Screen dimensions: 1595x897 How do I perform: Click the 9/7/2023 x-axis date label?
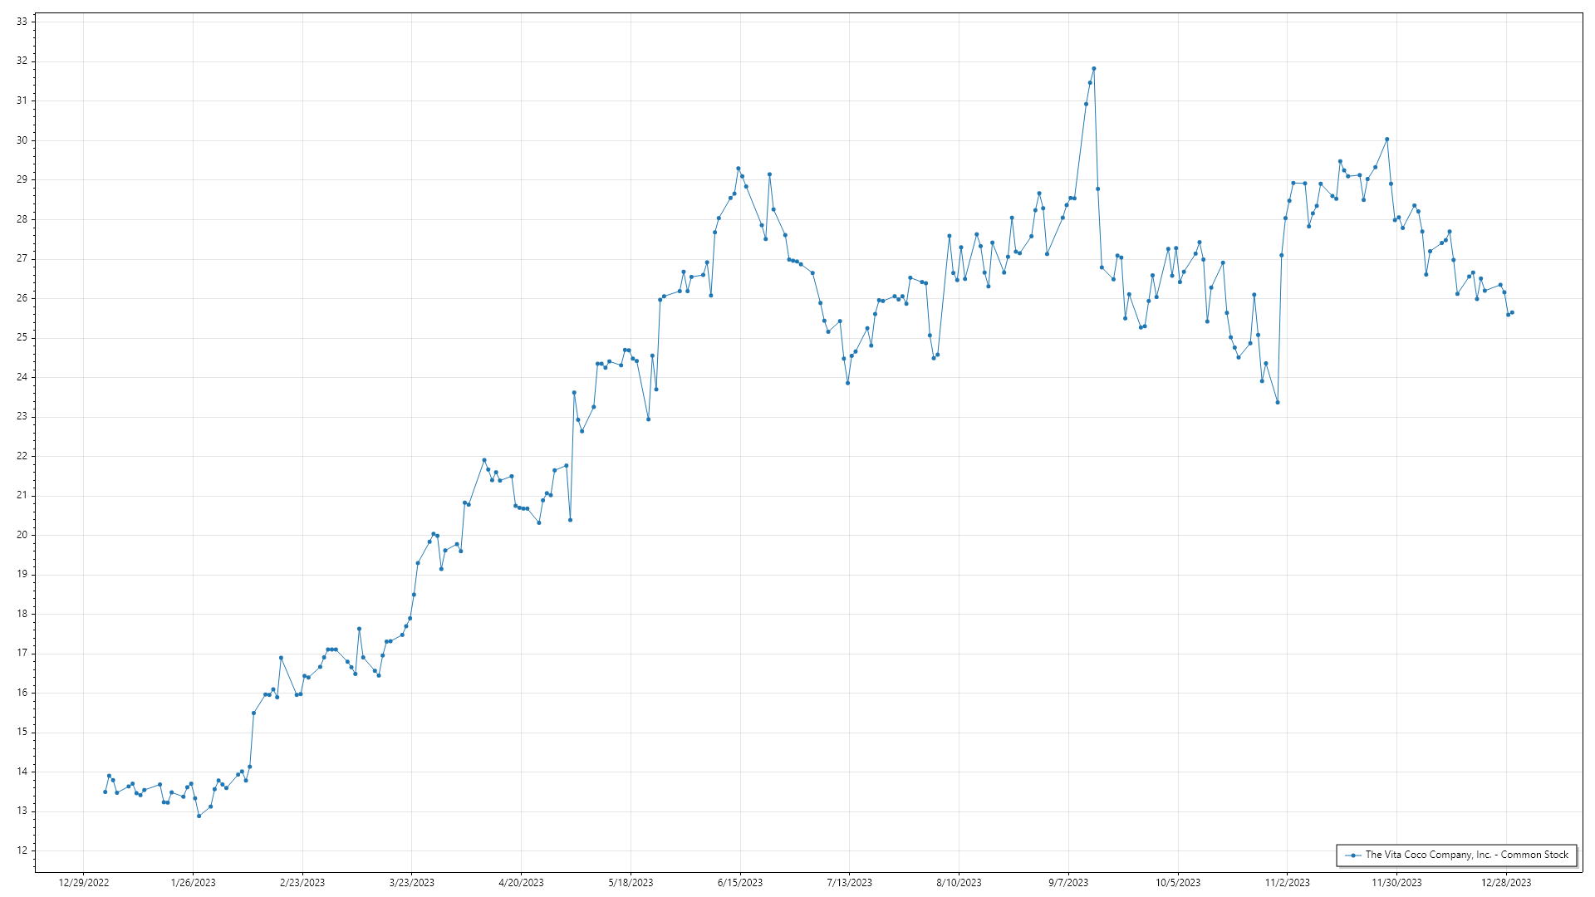point(1068,883)
